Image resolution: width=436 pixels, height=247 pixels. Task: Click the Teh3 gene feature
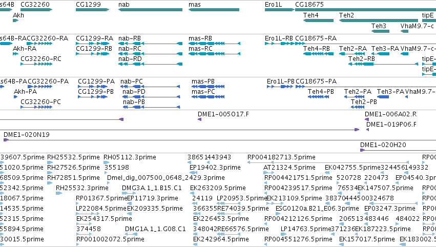tap(380, 31)
